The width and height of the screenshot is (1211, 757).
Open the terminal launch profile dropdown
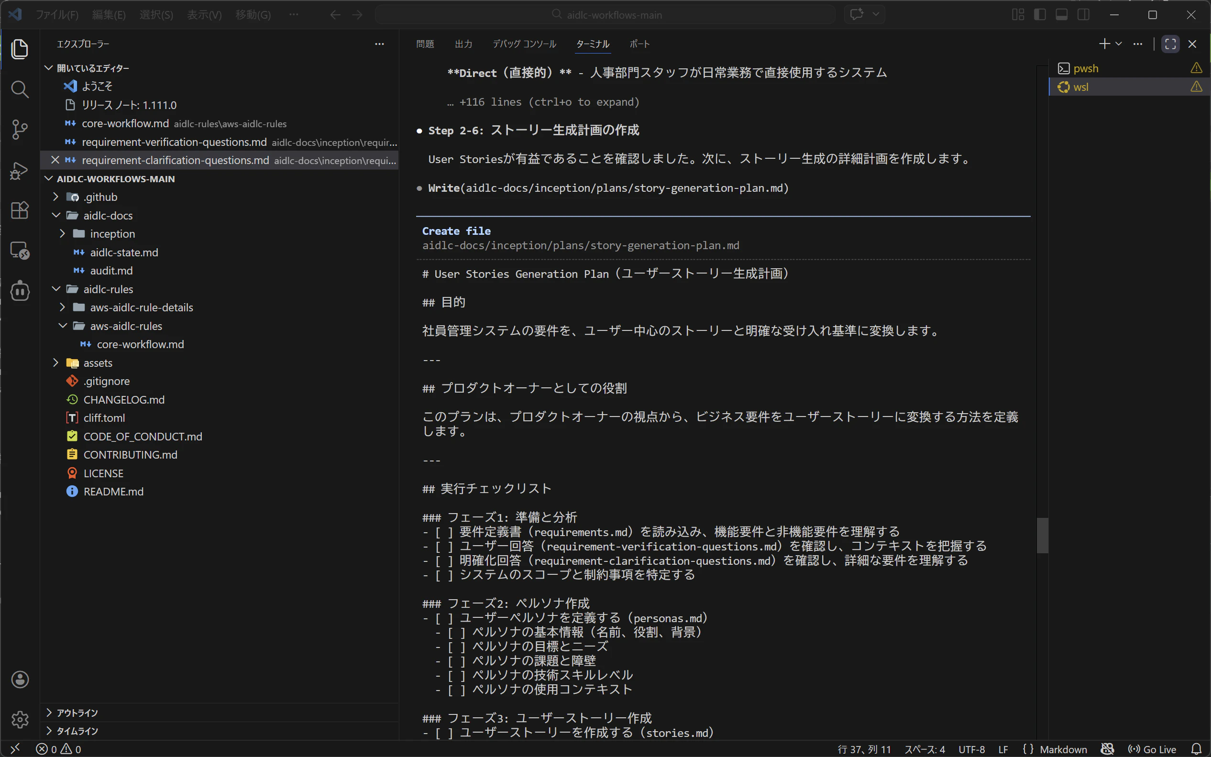pyautogui.click(x=1118, y=44)
